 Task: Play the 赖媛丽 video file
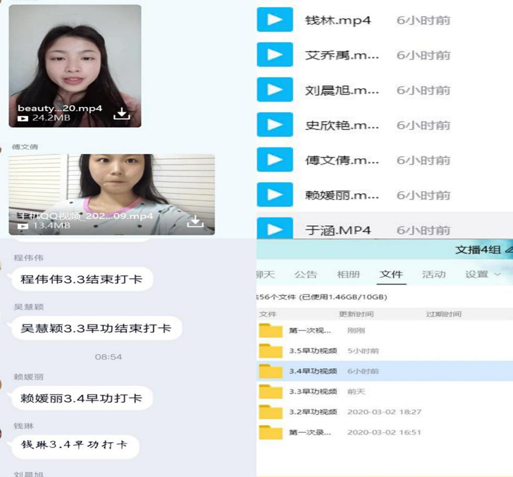pos(275,195)
